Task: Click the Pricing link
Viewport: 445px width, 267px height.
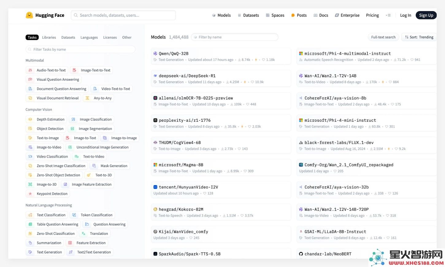Action: pyautogui.click(x=372, y=15)
